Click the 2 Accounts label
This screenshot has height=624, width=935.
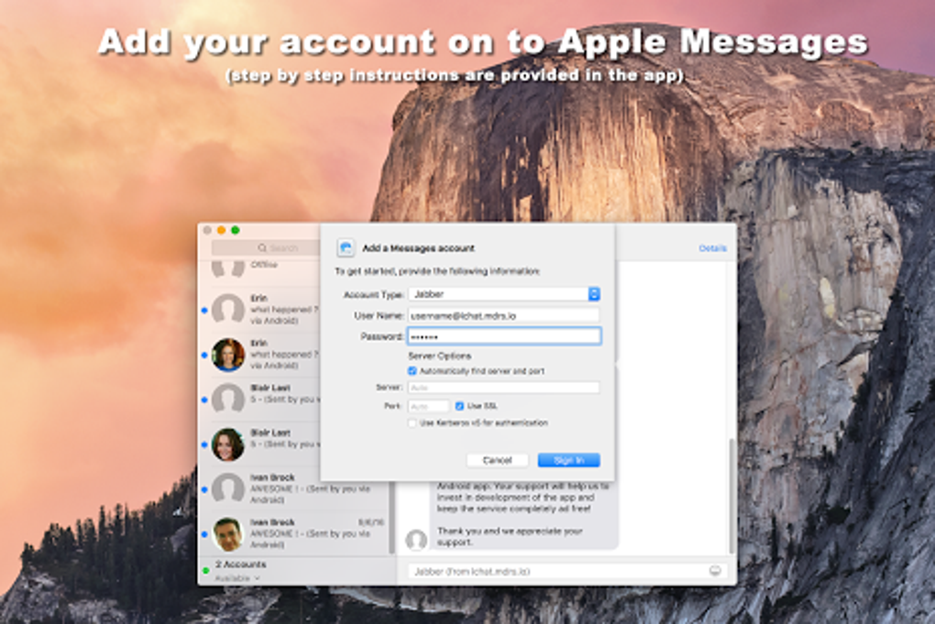(x=241, y=564)
